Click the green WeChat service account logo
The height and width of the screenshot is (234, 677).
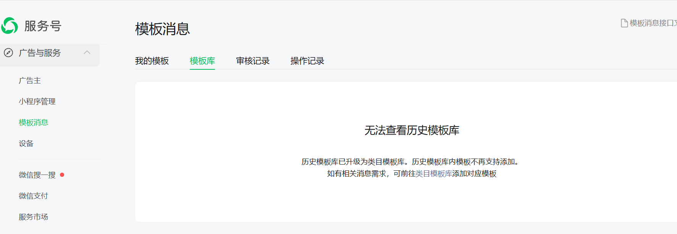[10, 26]
